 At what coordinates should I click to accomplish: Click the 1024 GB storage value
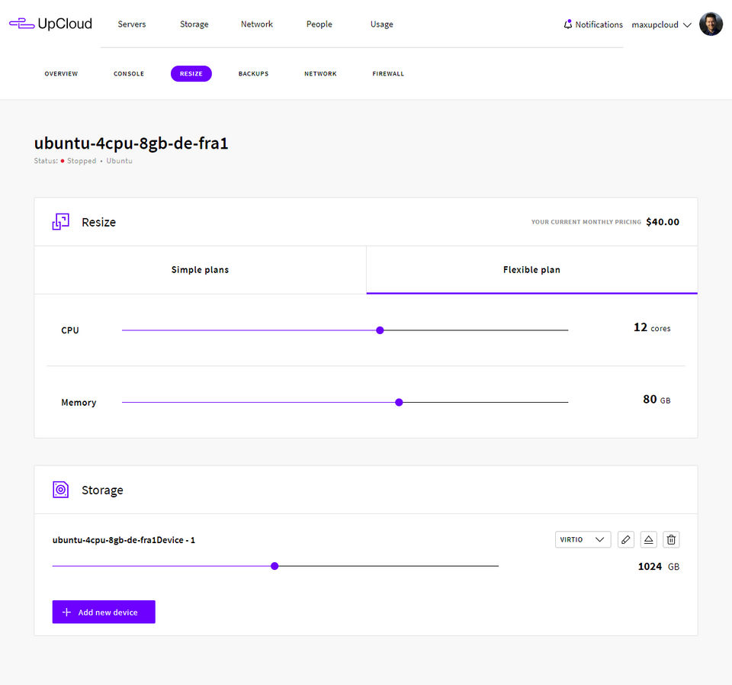[x=659, y=567]
